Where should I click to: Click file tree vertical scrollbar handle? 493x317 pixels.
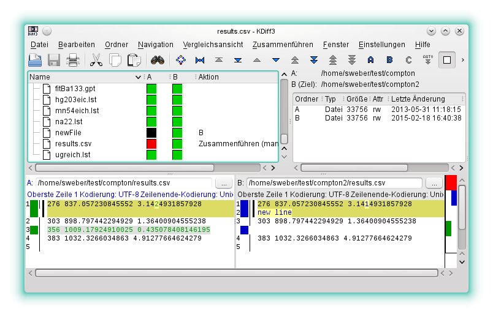tap(285, 138)
